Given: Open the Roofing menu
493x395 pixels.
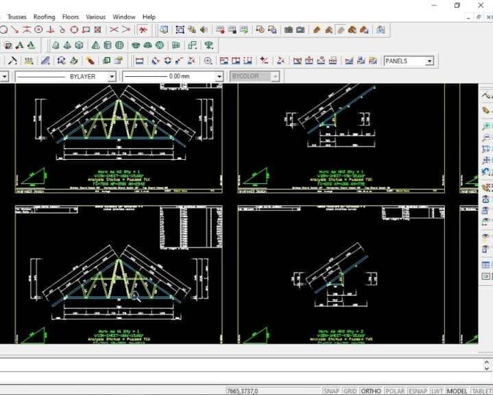Looking at the screenshot, I should click(x=45, y=16).
